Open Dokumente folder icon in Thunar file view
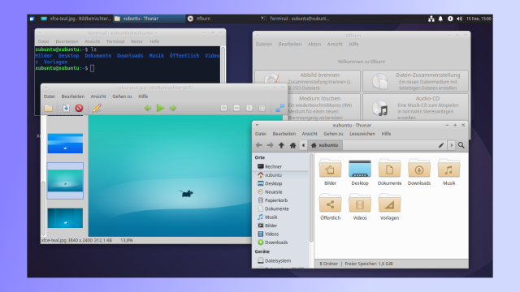Image resolution: width=520 pixels, height=292 pixels. pos(389,170)
